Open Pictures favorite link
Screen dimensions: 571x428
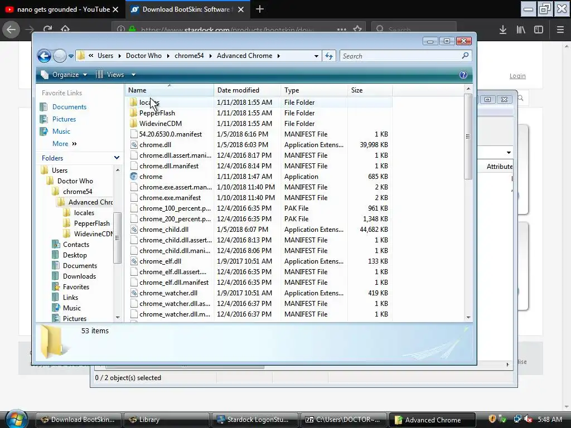(64, 119)
